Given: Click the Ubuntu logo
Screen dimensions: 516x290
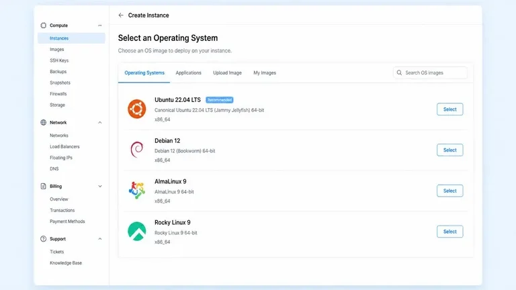Looking at the screenshot, I should [137, 109].
